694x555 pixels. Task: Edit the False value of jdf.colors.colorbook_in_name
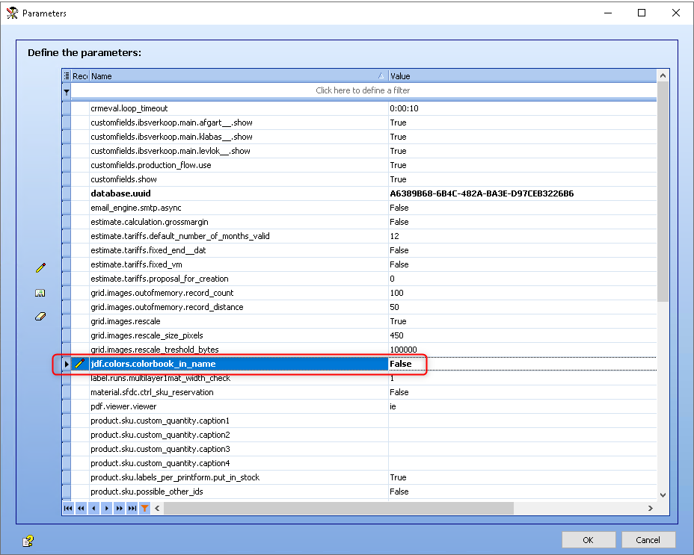(522, 364)
